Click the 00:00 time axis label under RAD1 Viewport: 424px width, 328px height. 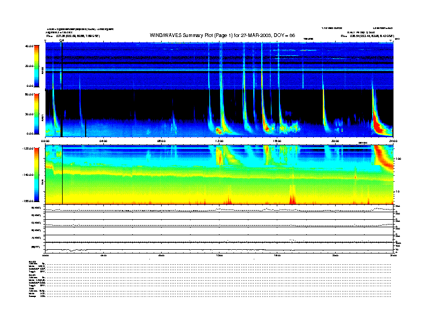coord(46,141)
